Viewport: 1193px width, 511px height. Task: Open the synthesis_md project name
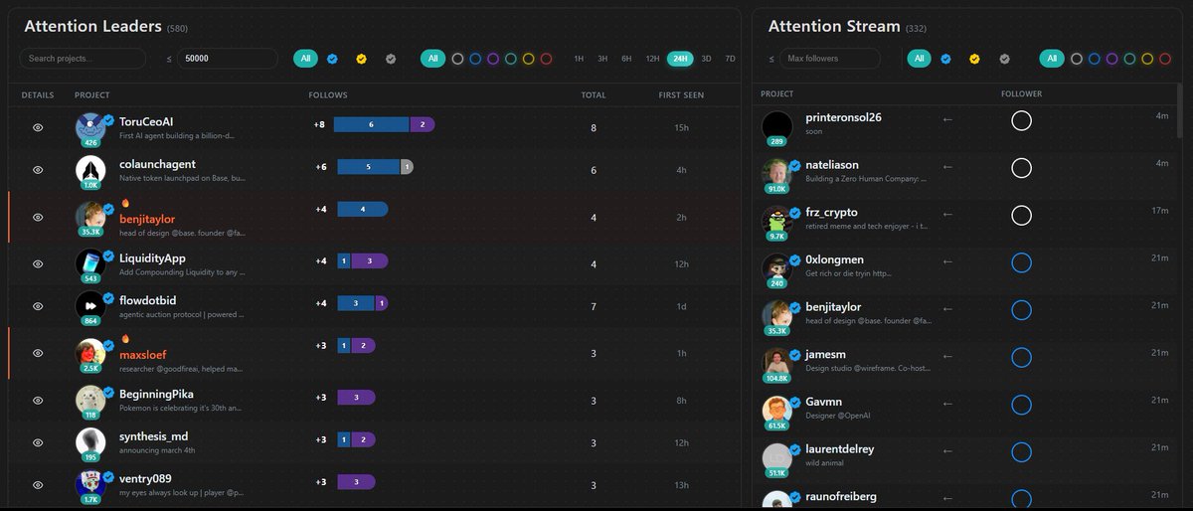pyautogui.click(x=153, y=436)
